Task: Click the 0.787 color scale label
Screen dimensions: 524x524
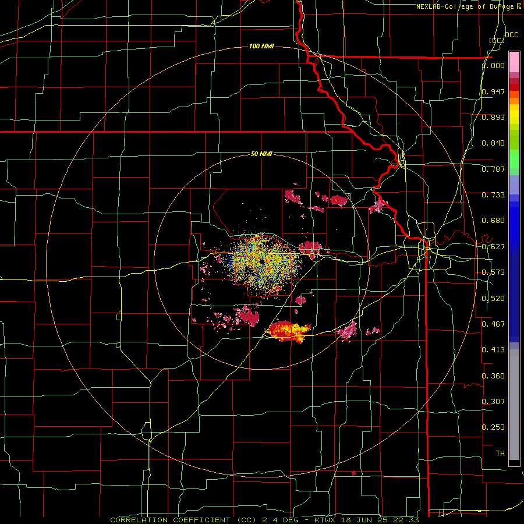Action: pos(493,169)
